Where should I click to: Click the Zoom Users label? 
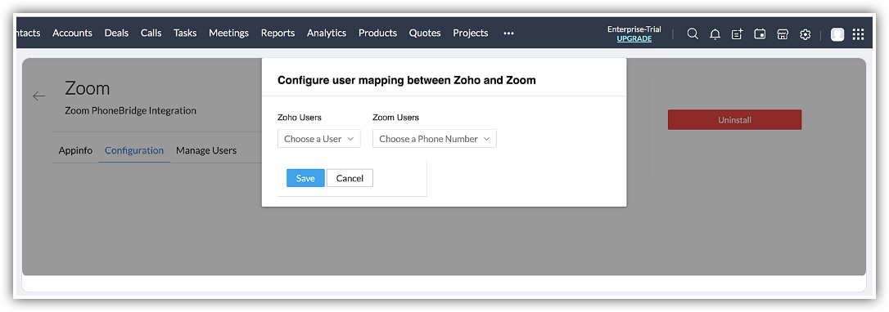coord(395,118)
